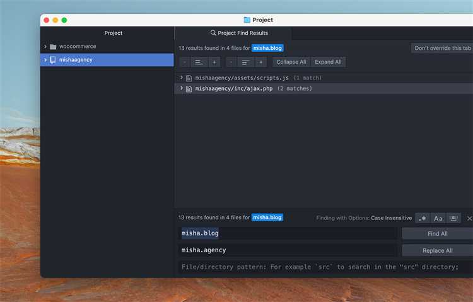Expand the woocommerce folder in tree
Image resolution: width=473 pixels, height=302 pixels.
(45, 47)
